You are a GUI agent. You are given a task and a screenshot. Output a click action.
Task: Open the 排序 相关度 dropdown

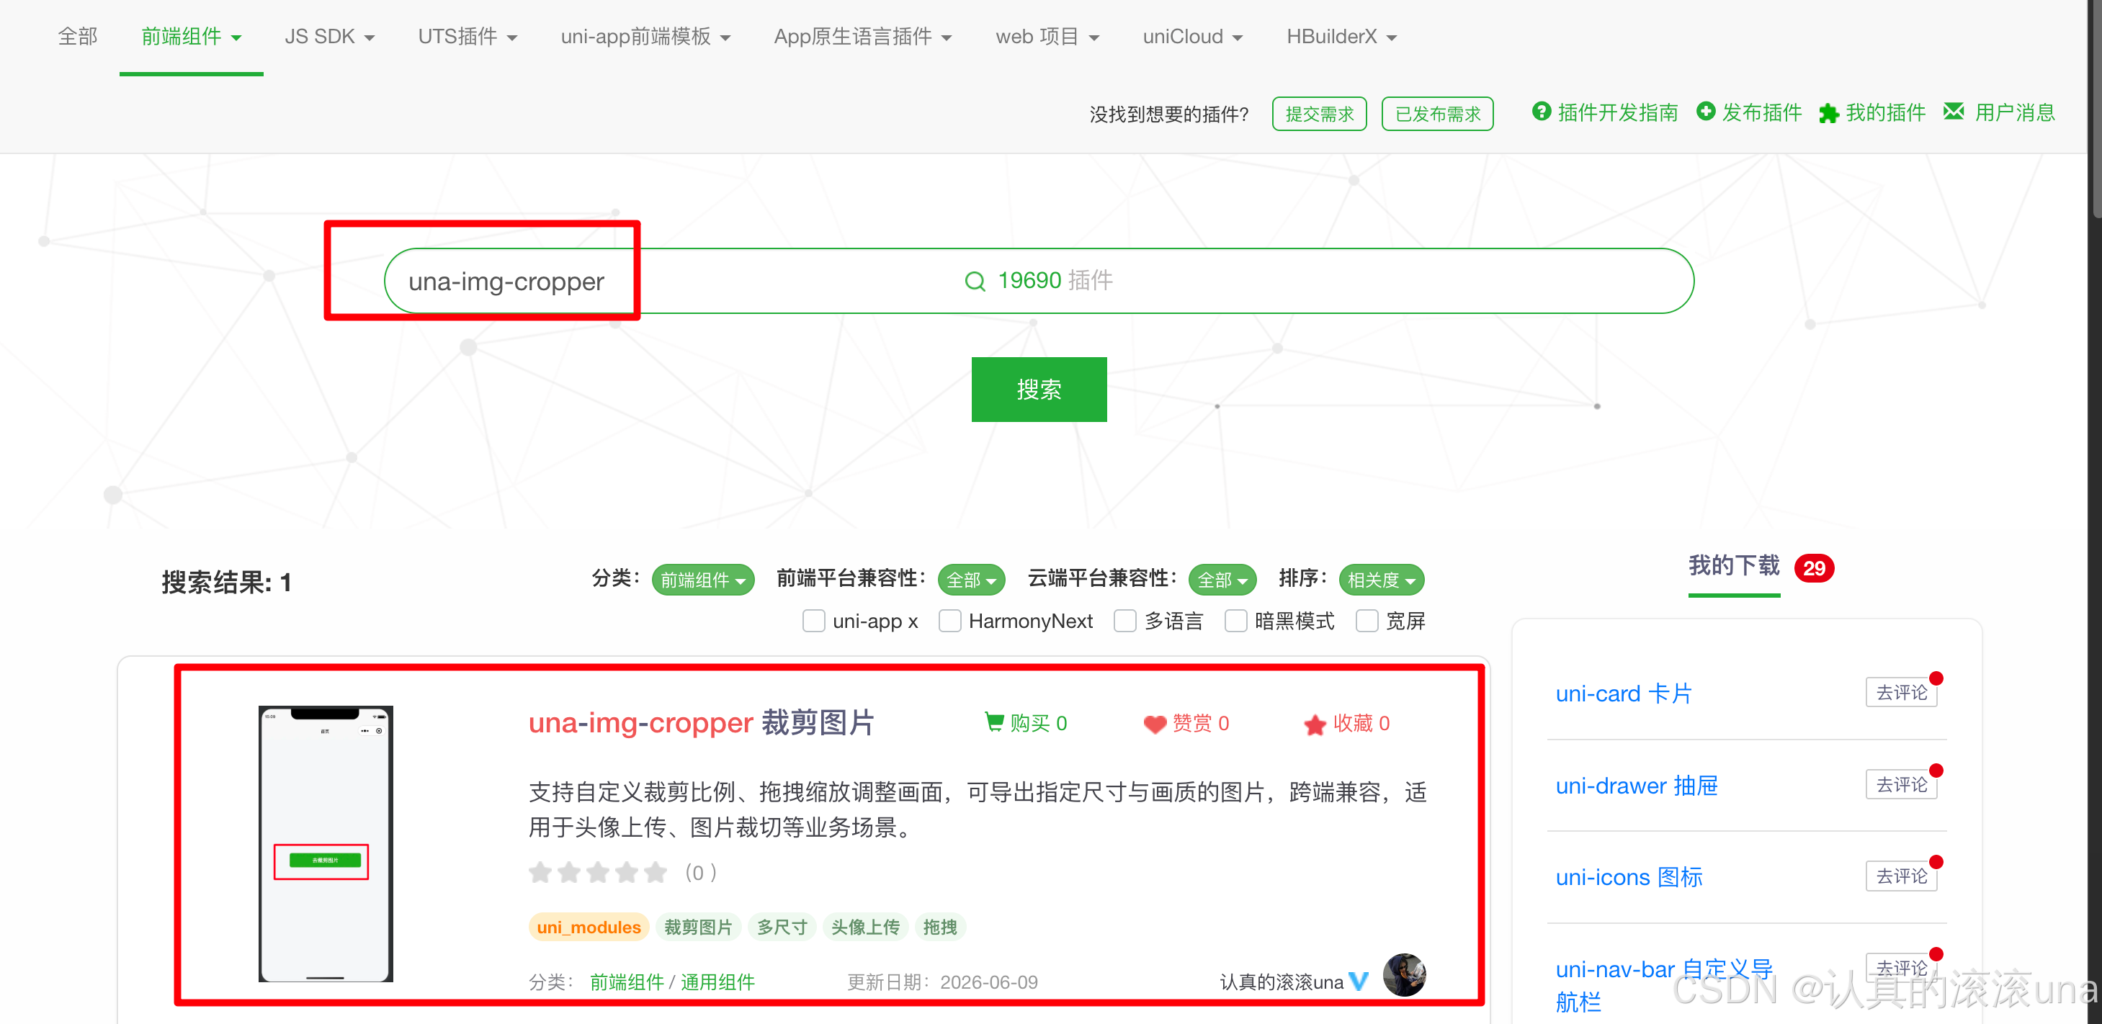[1382, 580]
